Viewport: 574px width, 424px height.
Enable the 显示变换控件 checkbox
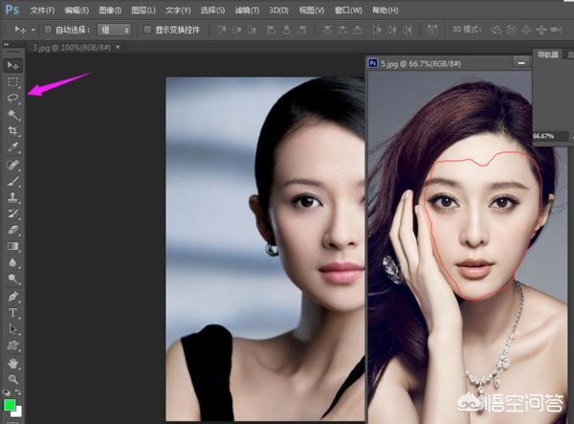point(147,30)
